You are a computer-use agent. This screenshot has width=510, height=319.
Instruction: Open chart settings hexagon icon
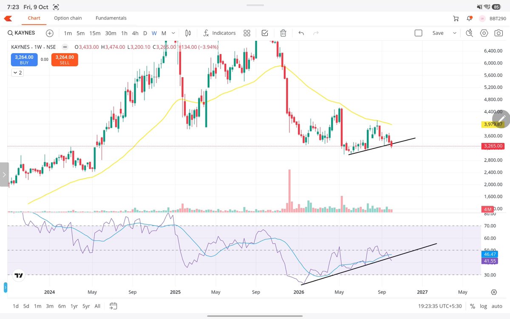pos(484,33)
